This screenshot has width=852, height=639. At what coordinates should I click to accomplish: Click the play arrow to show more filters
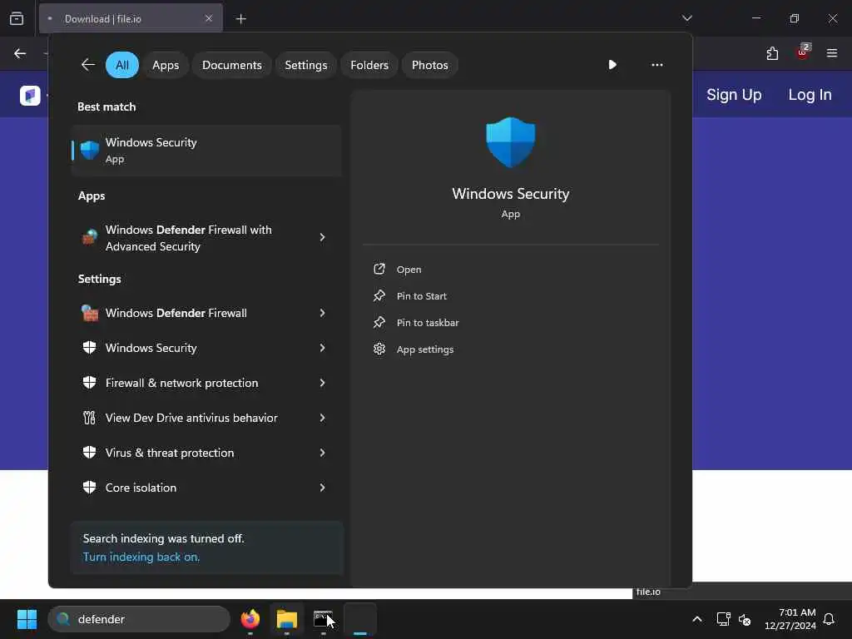tap(612, 65)
